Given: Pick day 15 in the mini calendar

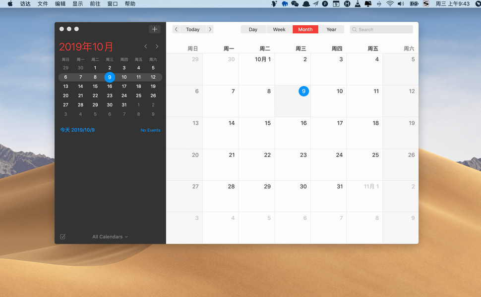Looking at the screenshot, I should 95,86.
